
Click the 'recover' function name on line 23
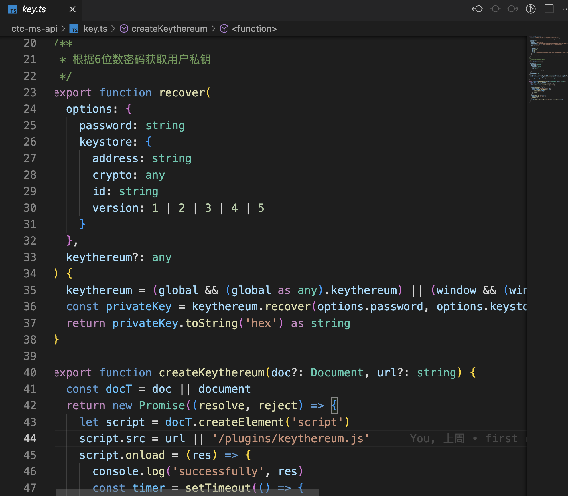click(x=182, y=93)
